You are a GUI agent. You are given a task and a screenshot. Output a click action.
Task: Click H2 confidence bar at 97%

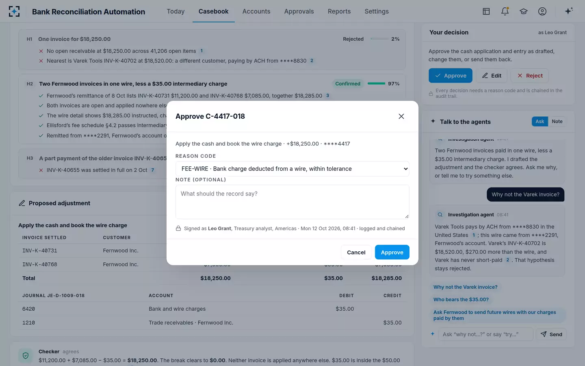[x=377, y=84]
